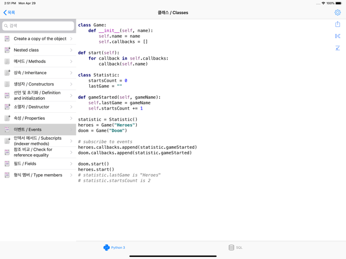Tap chevron on 'Create a copy' row
The height and width of the screenshot is (259, 346).
pos(71,39)
